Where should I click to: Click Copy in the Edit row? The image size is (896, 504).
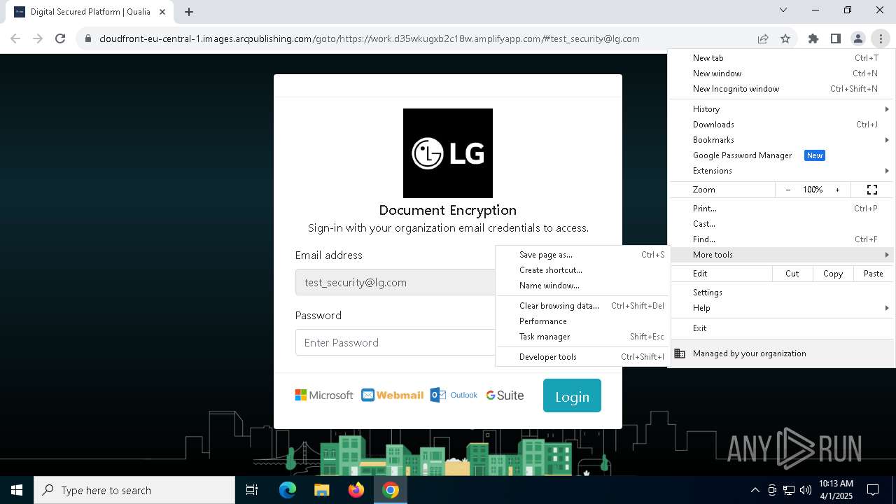[833, 274]
